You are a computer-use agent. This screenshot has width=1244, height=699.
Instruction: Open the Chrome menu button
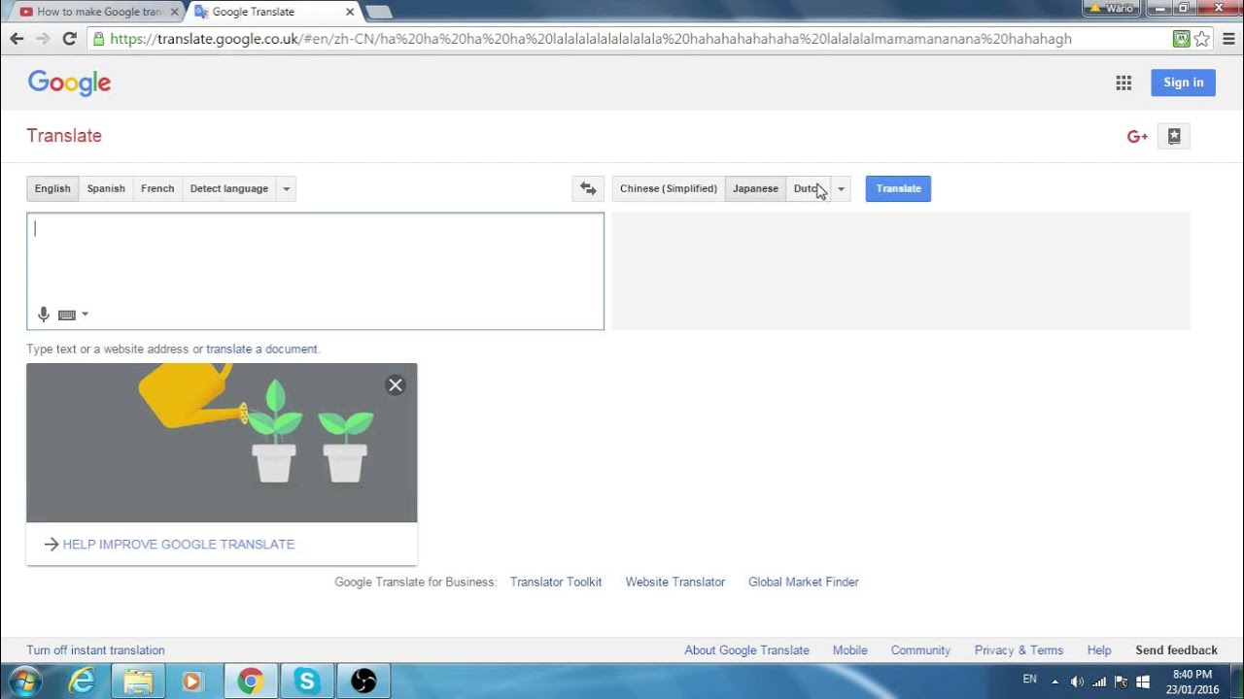(x=1227, y=39)
